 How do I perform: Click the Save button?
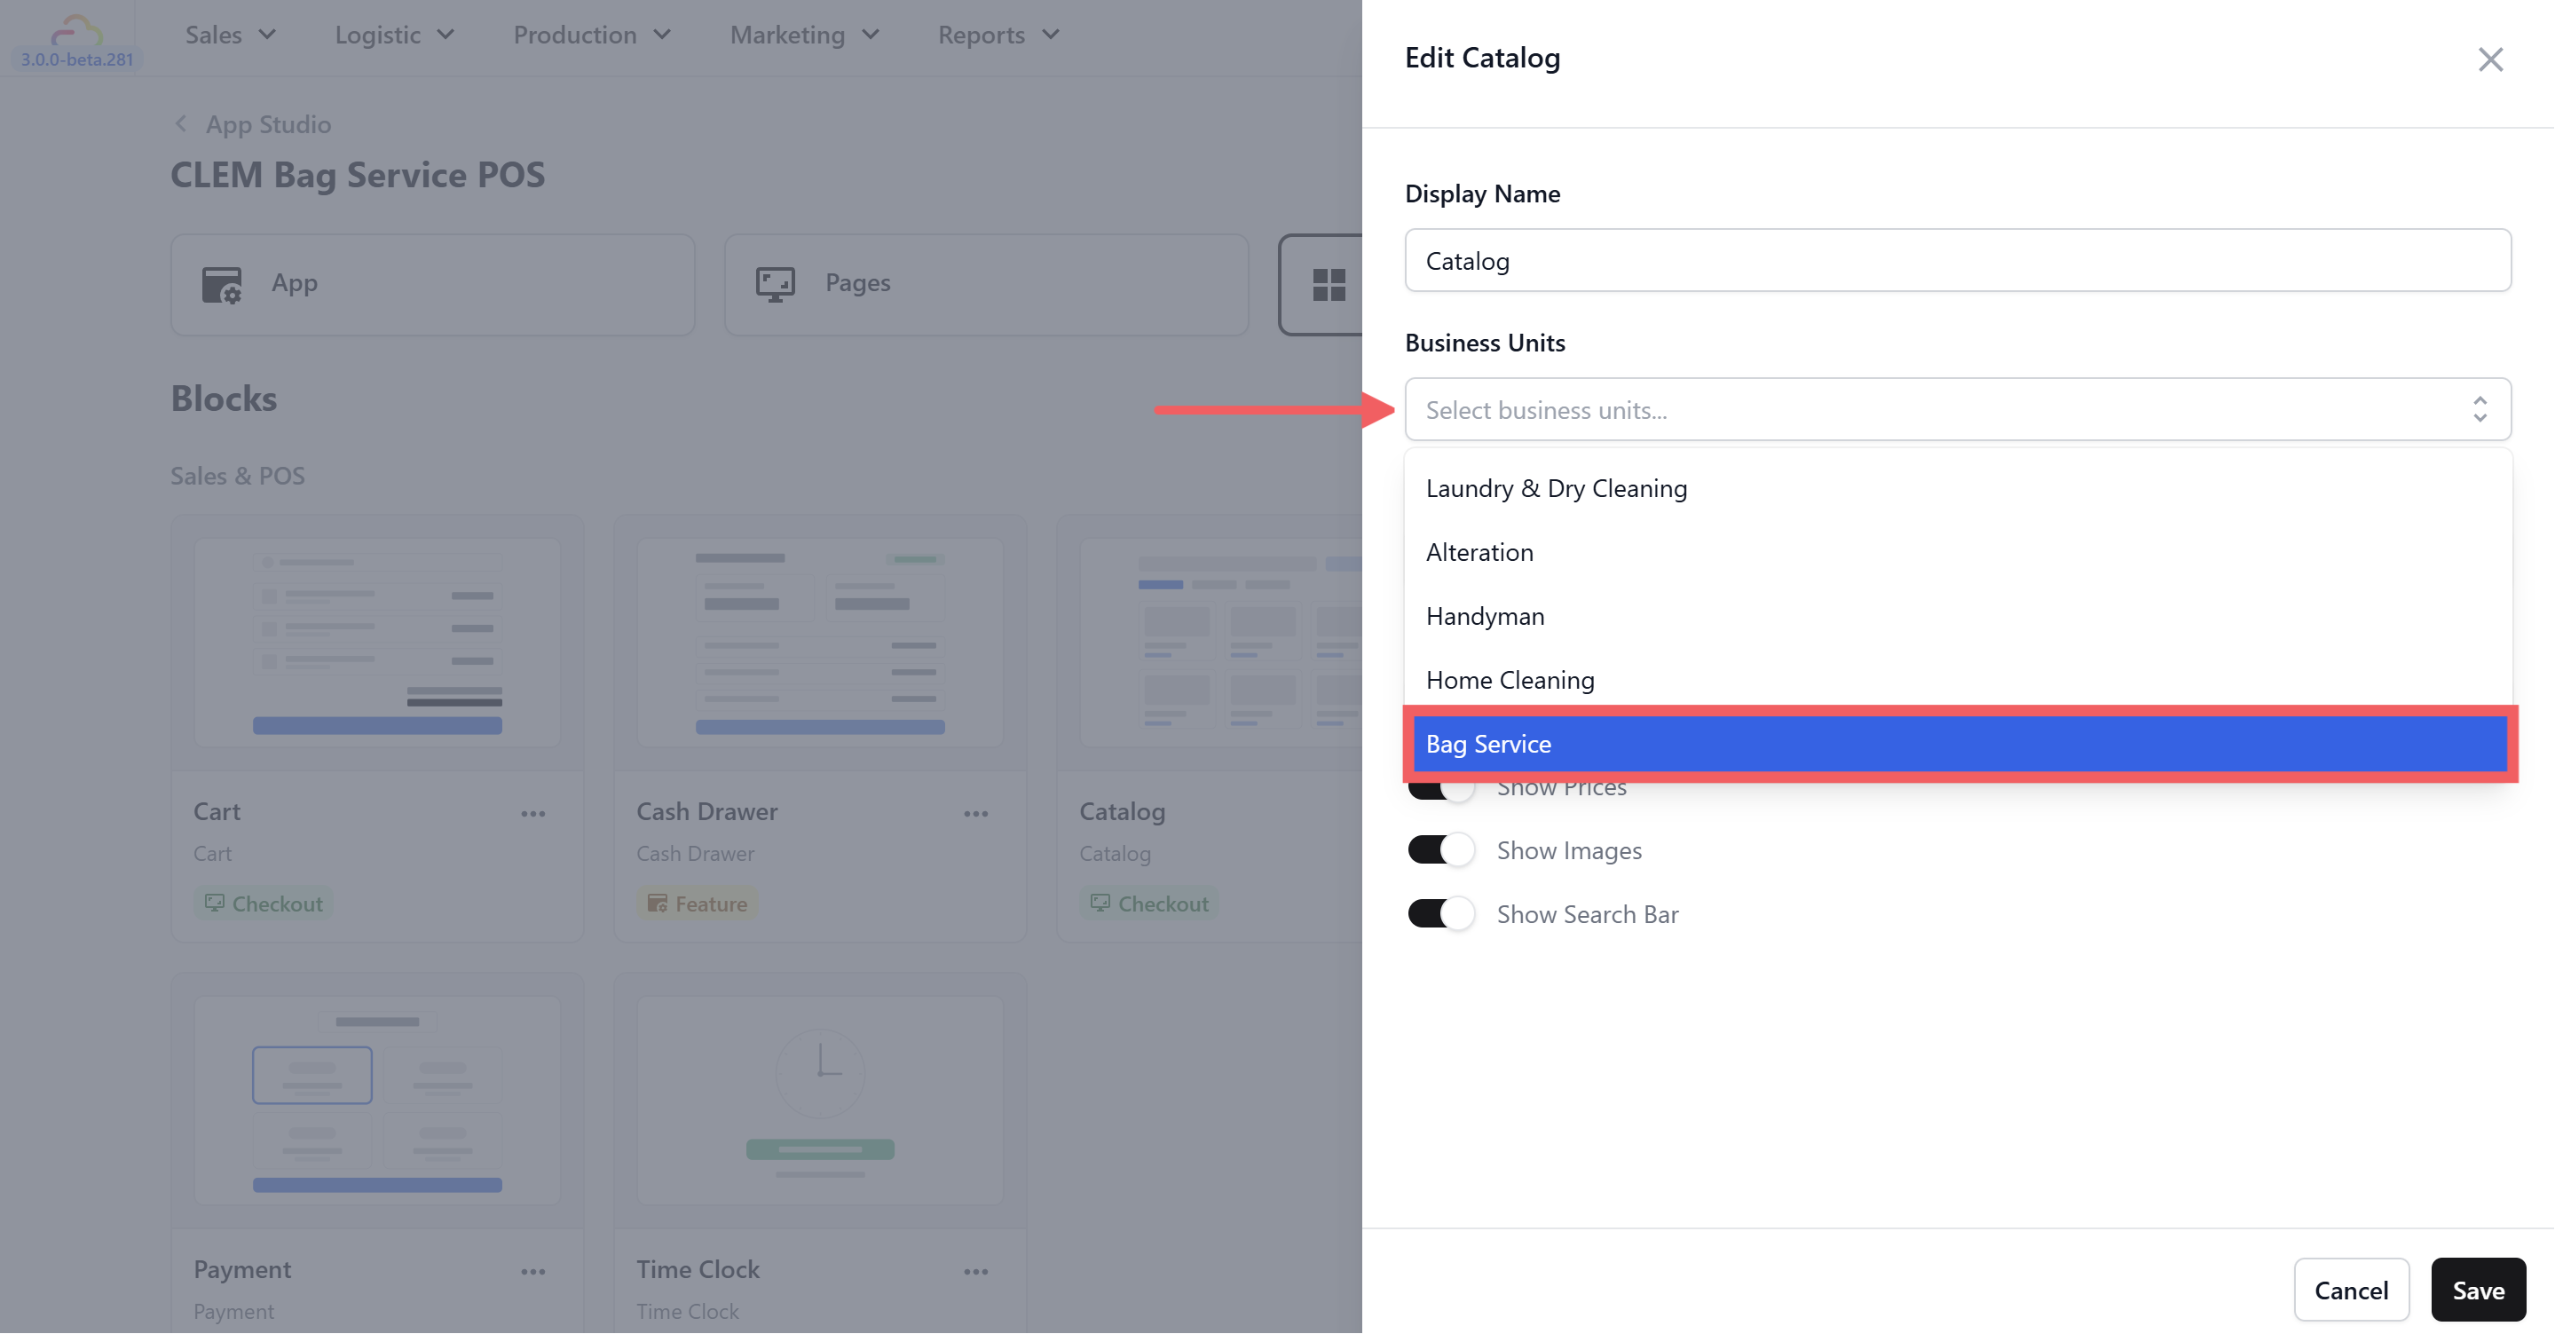(2477, 1290)
